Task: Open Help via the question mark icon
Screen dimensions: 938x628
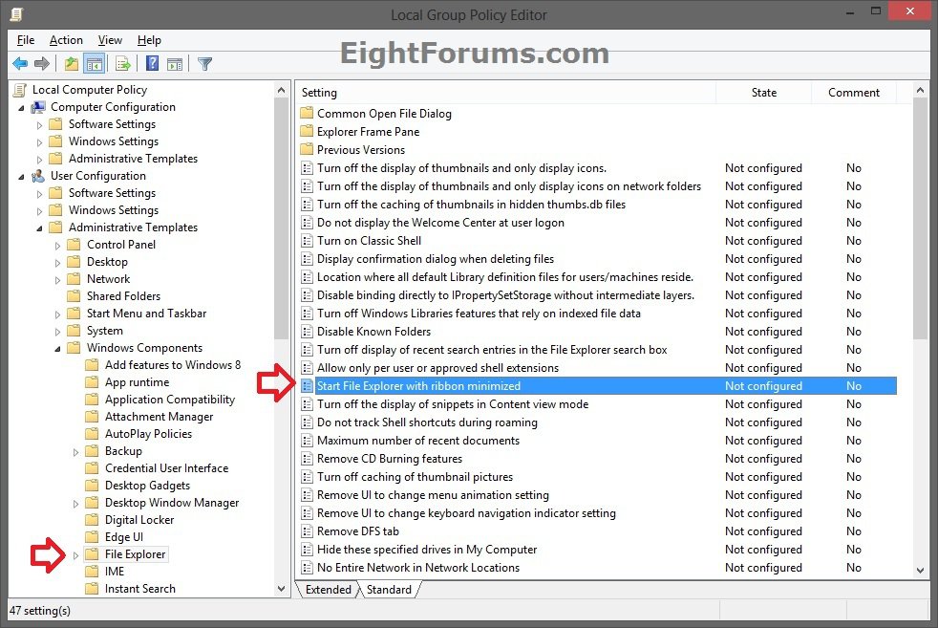Action: pos(152,64)
